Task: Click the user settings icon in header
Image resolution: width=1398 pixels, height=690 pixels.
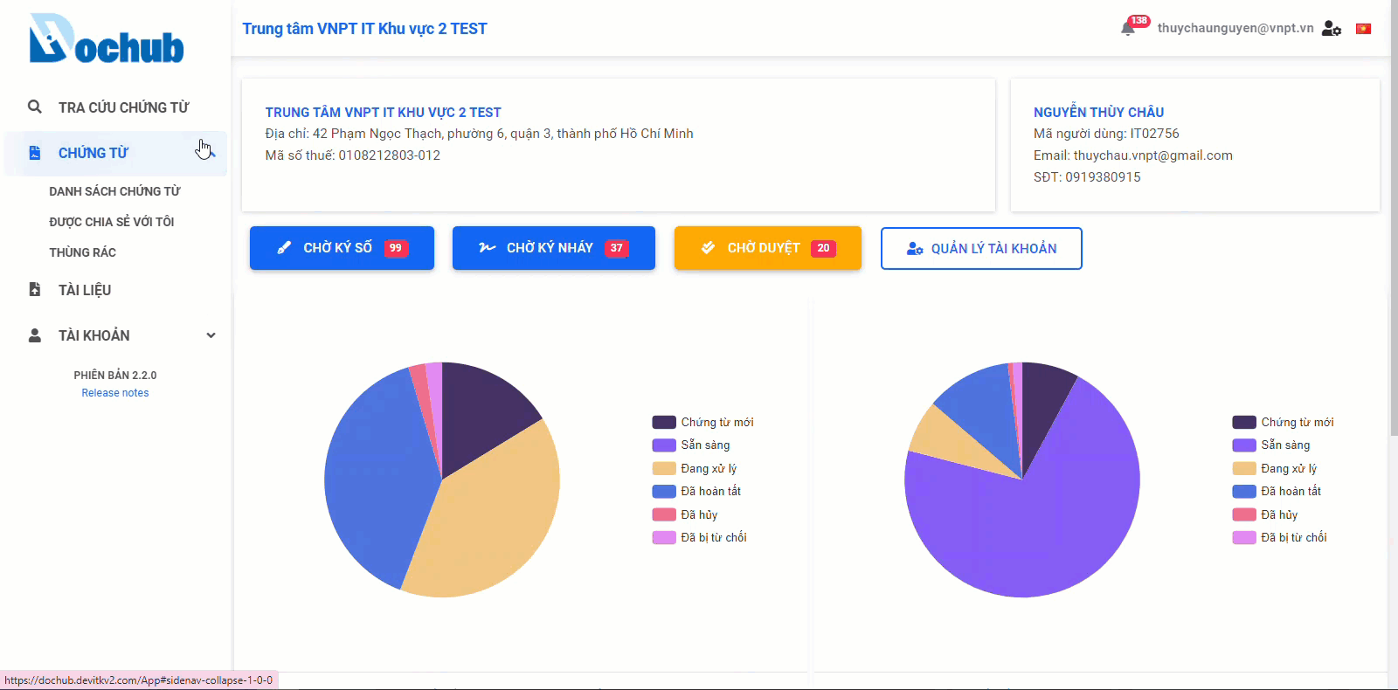Action: coord(1332,29)
